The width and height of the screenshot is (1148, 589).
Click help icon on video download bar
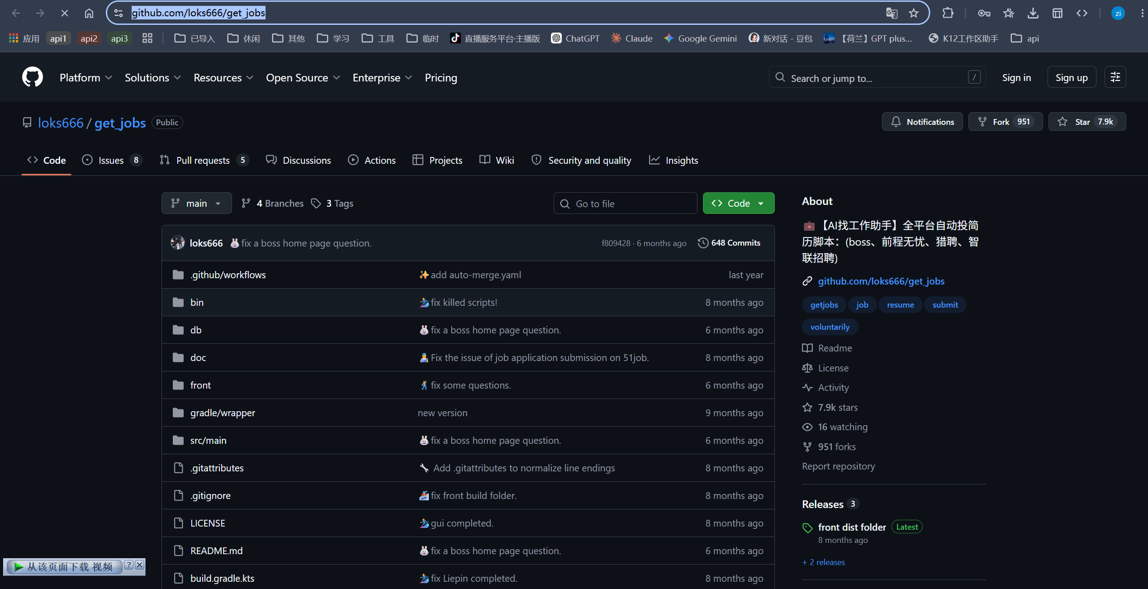click(x=129, y=565)
